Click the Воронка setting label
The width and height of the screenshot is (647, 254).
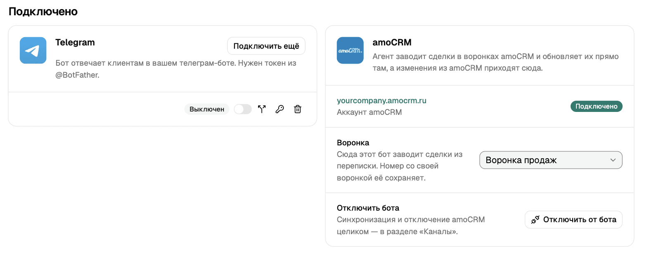[353, 143]
